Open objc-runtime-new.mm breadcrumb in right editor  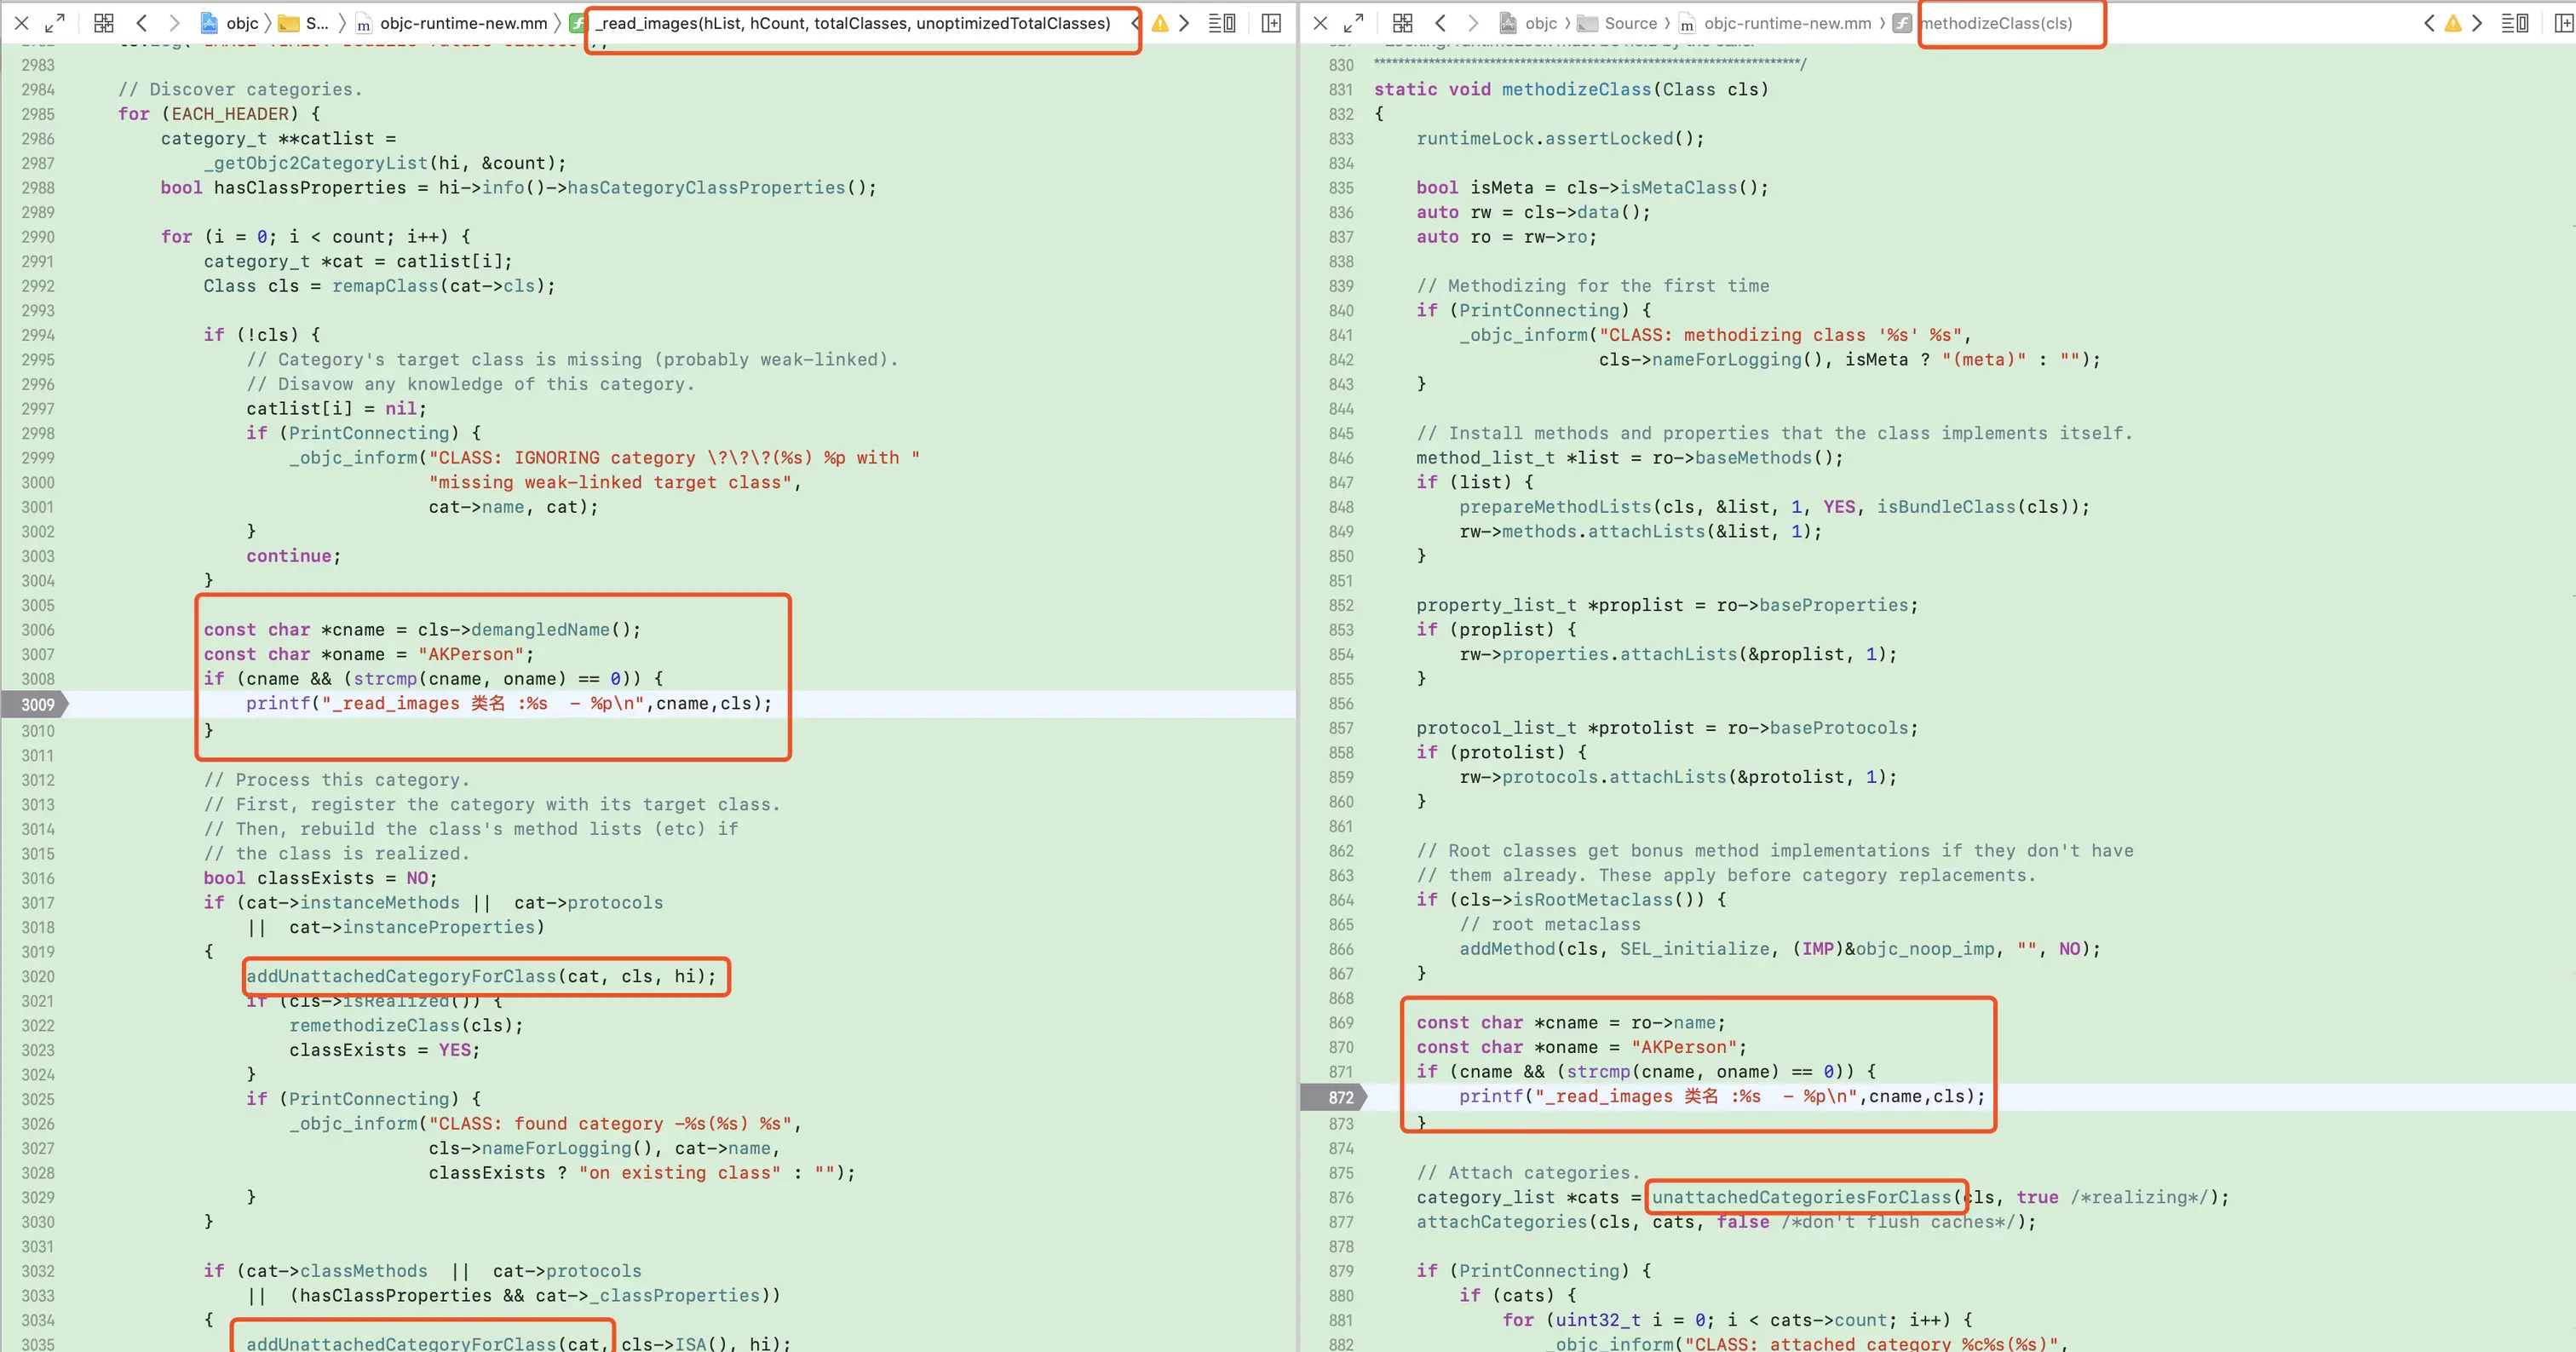1775,22
